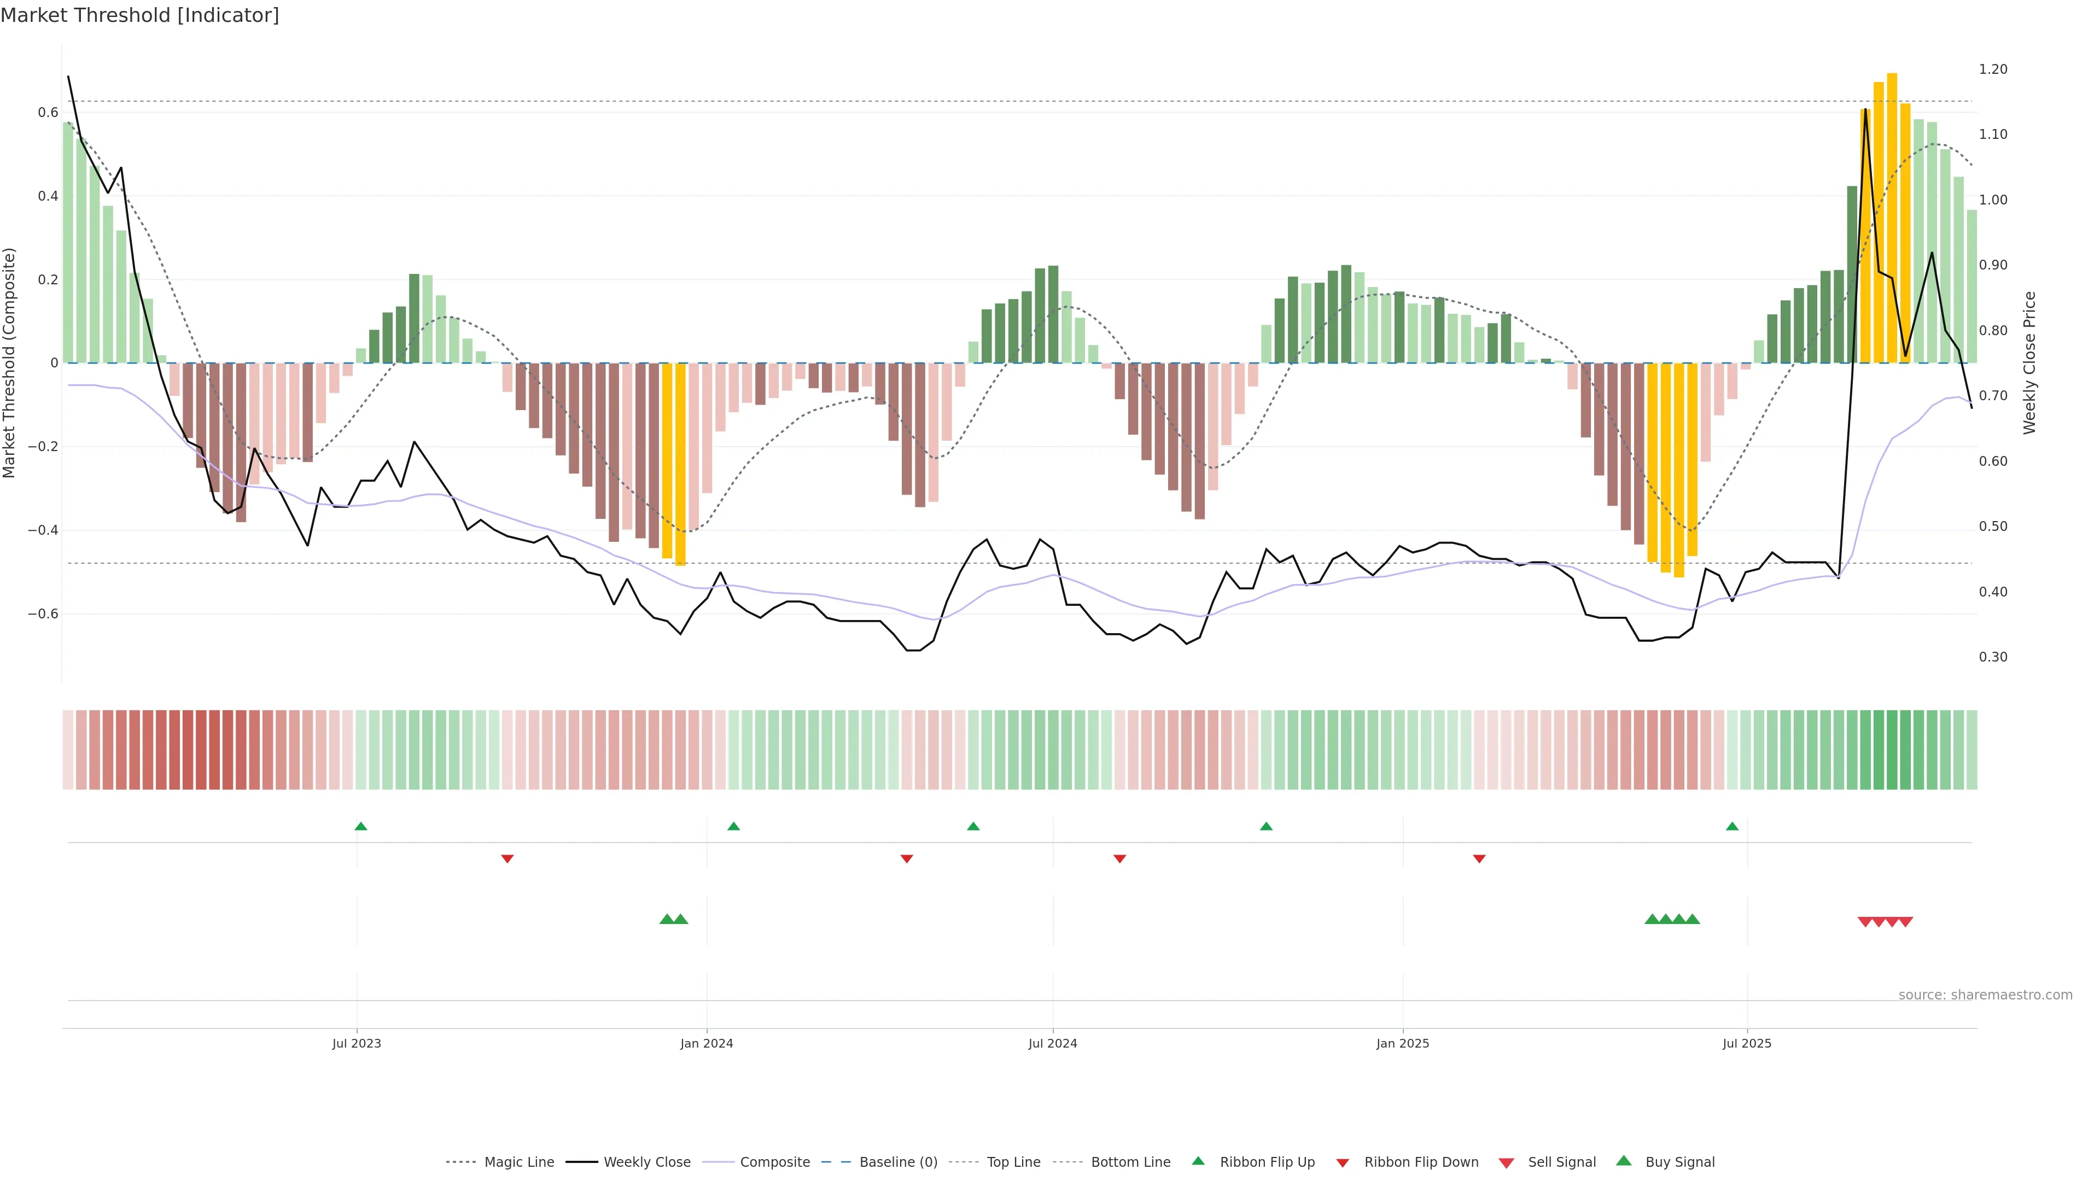2100x1181 pixels.
Task: Click Top Line legend item
Action: point(1013,1161)
